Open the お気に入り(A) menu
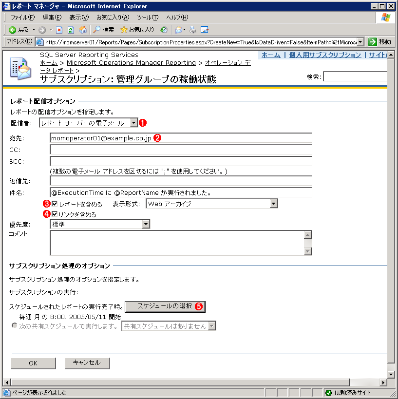The height and width of the screenshot is (399, 398). [113, 18]
